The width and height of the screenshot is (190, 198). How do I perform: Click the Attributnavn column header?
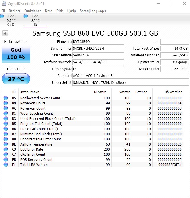pyautogui.click(x=54, y=92)
